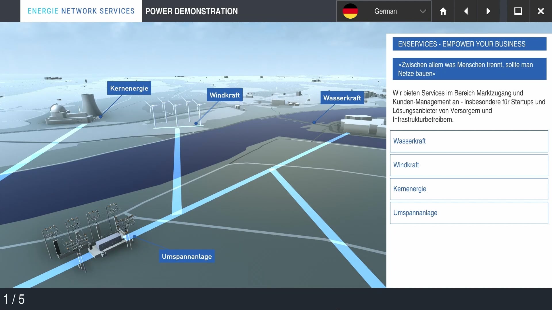This screenshot has width=552, height=310.
Task: Select Windkraft in the side panel list
Action: (469, 165)
